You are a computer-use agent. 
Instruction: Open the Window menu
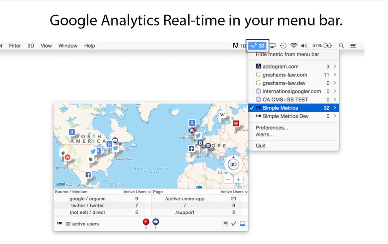[x=68, y=46]
